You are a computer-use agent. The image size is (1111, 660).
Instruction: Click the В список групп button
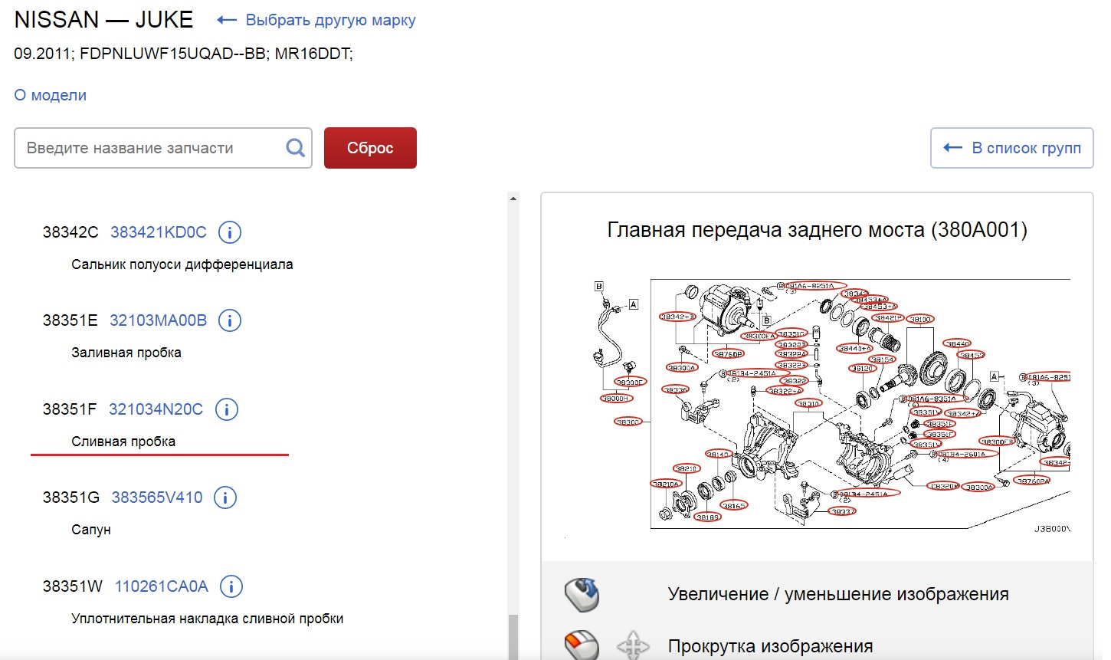click(x=1011, y=148)
